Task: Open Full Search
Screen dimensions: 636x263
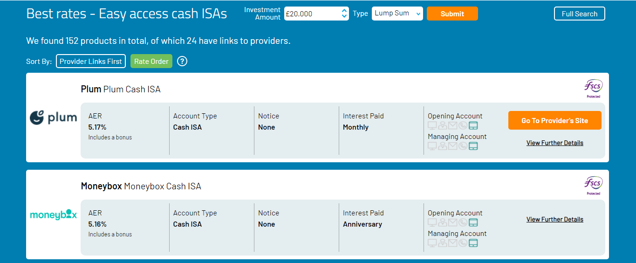Action: click(580, 14)
